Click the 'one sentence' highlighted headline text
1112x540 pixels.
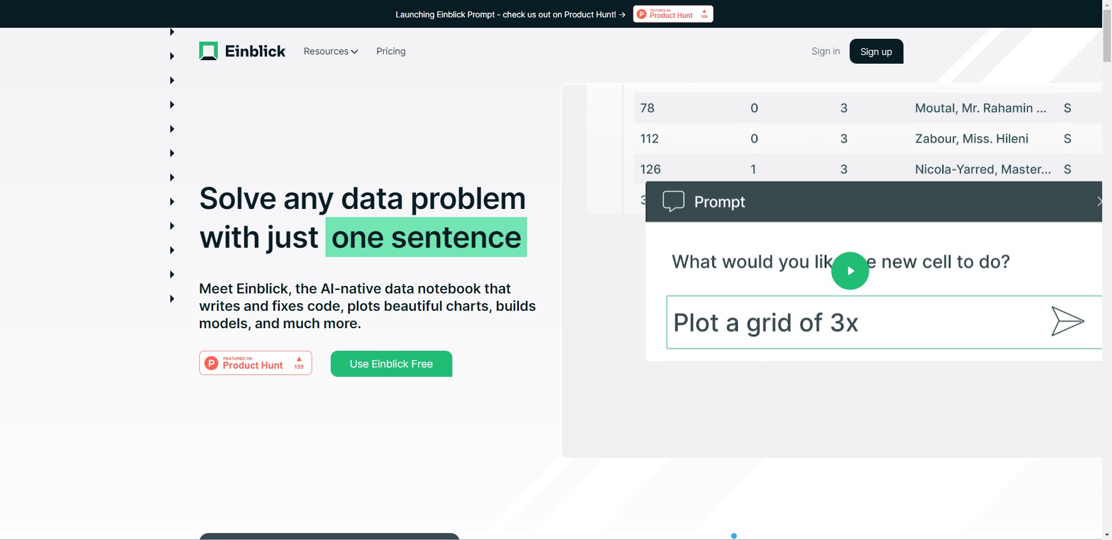tap(426, 237)
